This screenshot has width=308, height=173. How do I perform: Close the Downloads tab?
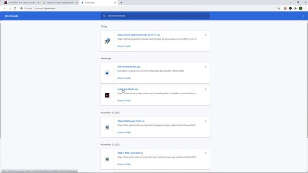tap(115, 3)
